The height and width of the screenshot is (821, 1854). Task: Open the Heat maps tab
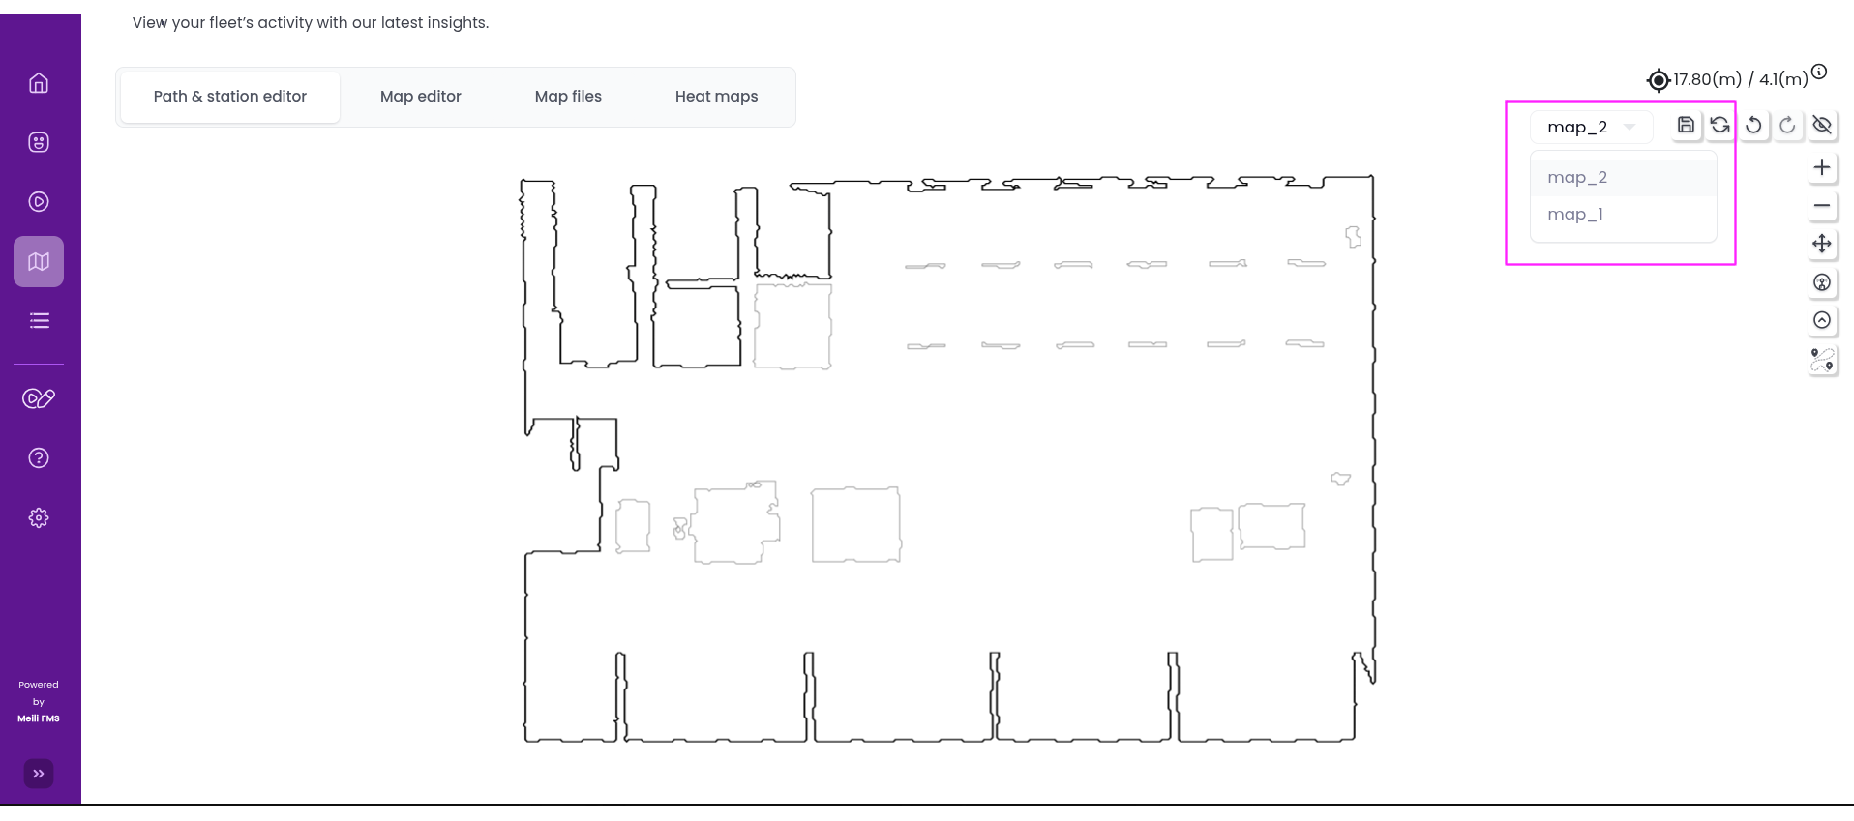pyautogui.click(x=716, y=97)
